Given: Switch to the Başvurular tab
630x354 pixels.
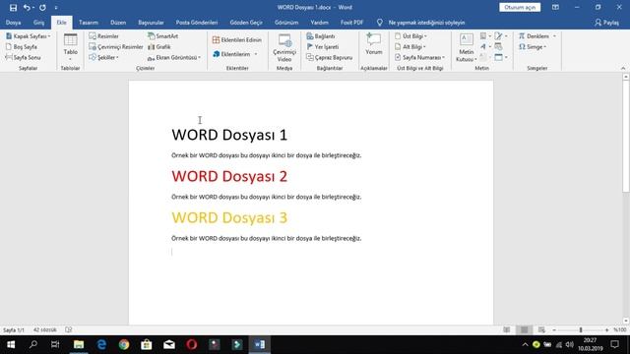Looking at the screenshot, I should point(151,23).
